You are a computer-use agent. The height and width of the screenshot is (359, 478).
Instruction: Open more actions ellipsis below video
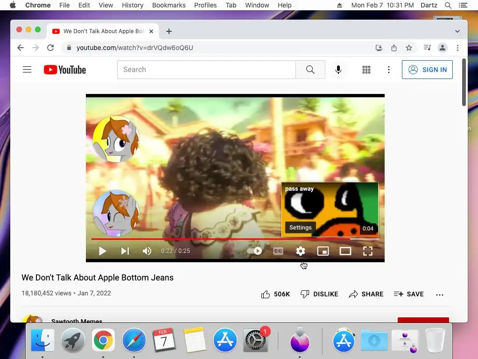[440, 294]
